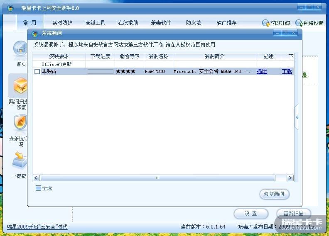This screenshot has width=329, height=236.
Task: Click the 系统漏洞 dialog title icon
Action: 35,34
